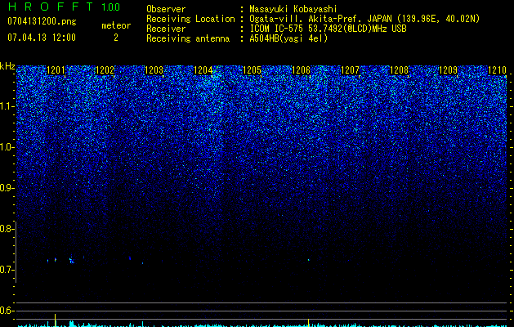Click the 1.0 frequency axis label
Viewport: 514px width, 327px height.
click(7, 147)
